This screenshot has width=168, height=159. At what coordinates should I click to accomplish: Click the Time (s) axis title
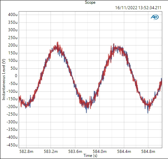[x=90, y=156]
